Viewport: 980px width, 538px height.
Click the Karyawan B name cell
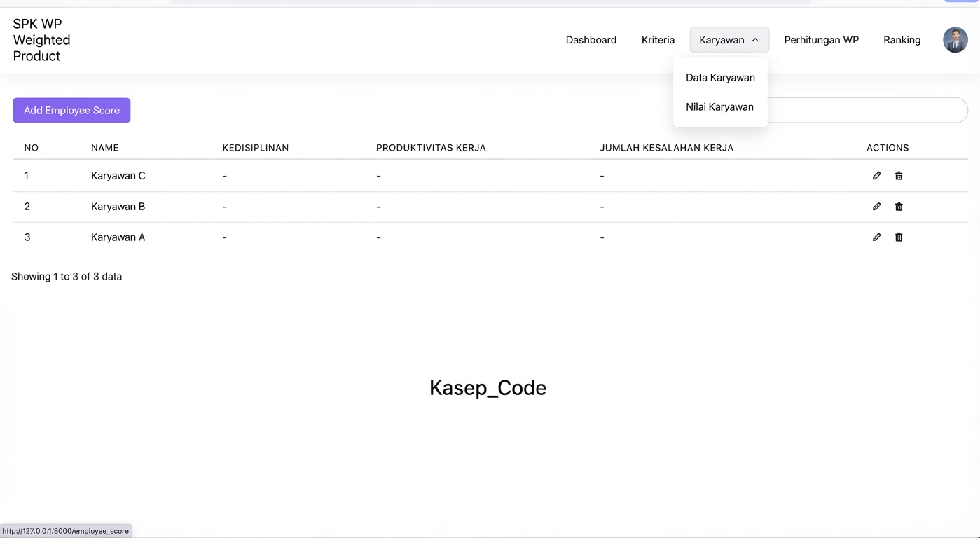118,207
